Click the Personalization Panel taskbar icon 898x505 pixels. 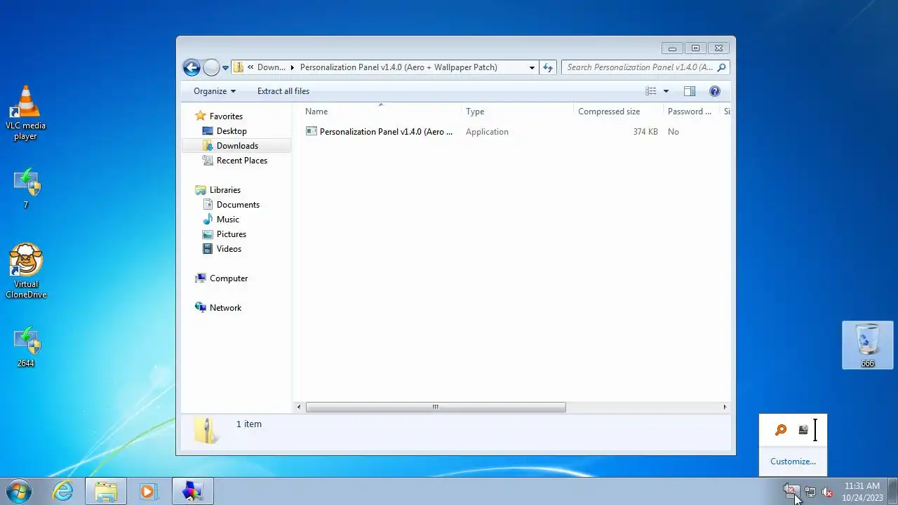(192, 492)
